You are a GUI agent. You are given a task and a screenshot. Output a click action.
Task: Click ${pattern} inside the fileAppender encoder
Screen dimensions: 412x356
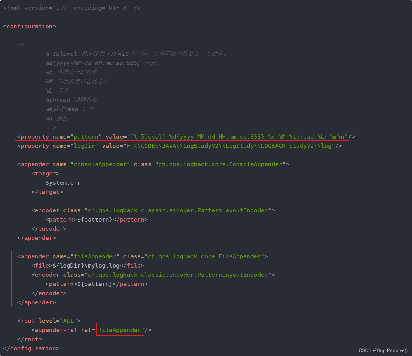coord(95,284)
